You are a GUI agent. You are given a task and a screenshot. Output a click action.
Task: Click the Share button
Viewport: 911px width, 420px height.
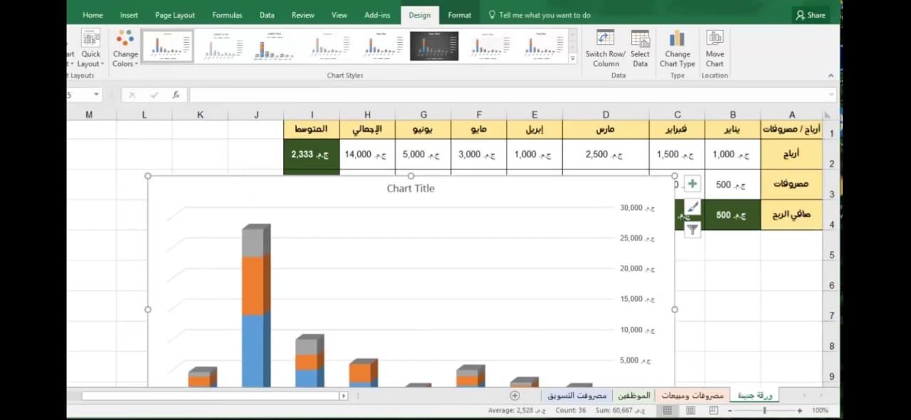811,15
